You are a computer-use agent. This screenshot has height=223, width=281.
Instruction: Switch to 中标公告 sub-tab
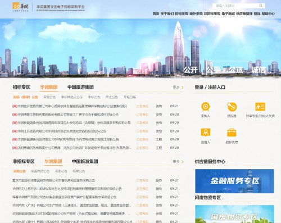[x=94, y=97]
